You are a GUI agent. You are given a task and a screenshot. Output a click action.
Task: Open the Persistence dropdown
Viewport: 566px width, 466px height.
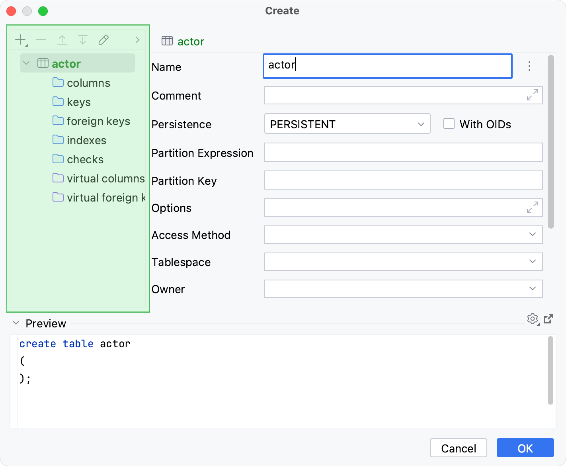point(421,124)
